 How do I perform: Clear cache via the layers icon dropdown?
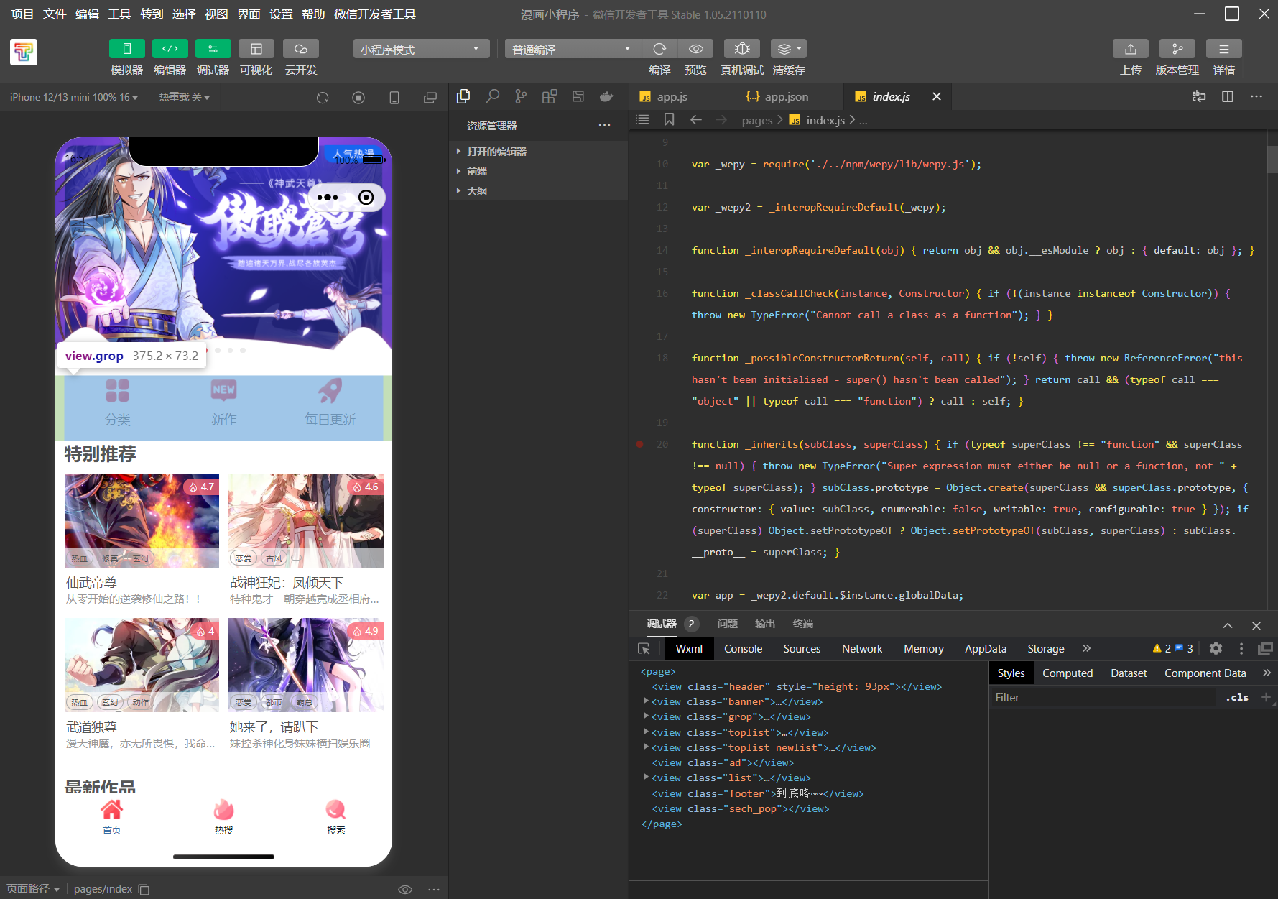pyautogui.click(x=789, y=49)
